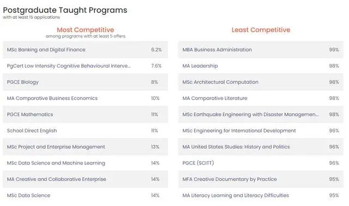Open PgCert Low Intensity Cognitive Behavioural entry
The image size is (349, 206).
(85, 66)
